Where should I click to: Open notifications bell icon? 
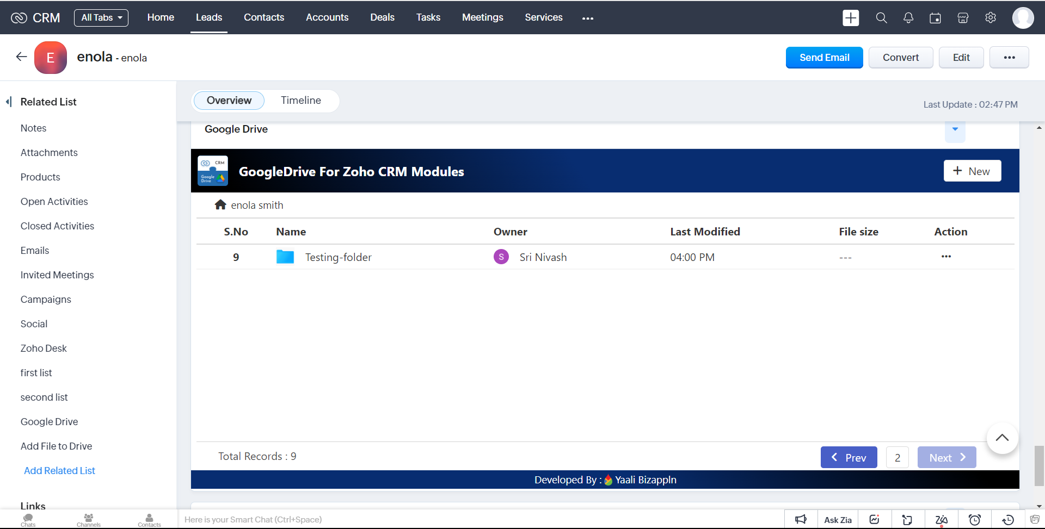(x=908, y=18)
